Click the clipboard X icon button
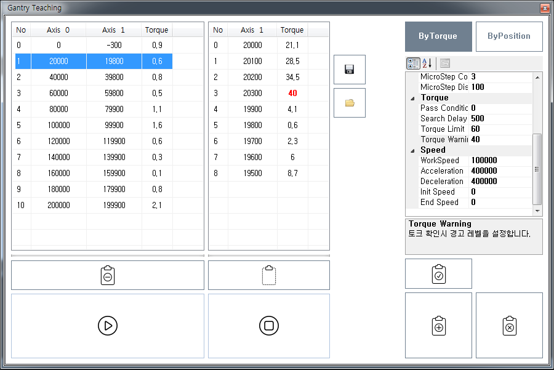554x370 pixels. point(509,325)
